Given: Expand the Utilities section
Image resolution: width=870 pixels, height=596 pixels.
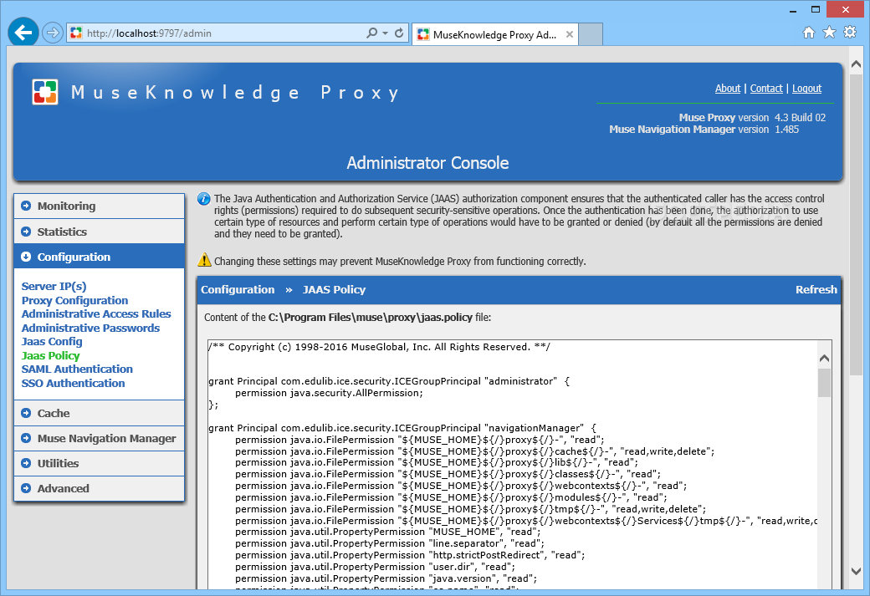Looking at the screenshot, I should point(100,463).
